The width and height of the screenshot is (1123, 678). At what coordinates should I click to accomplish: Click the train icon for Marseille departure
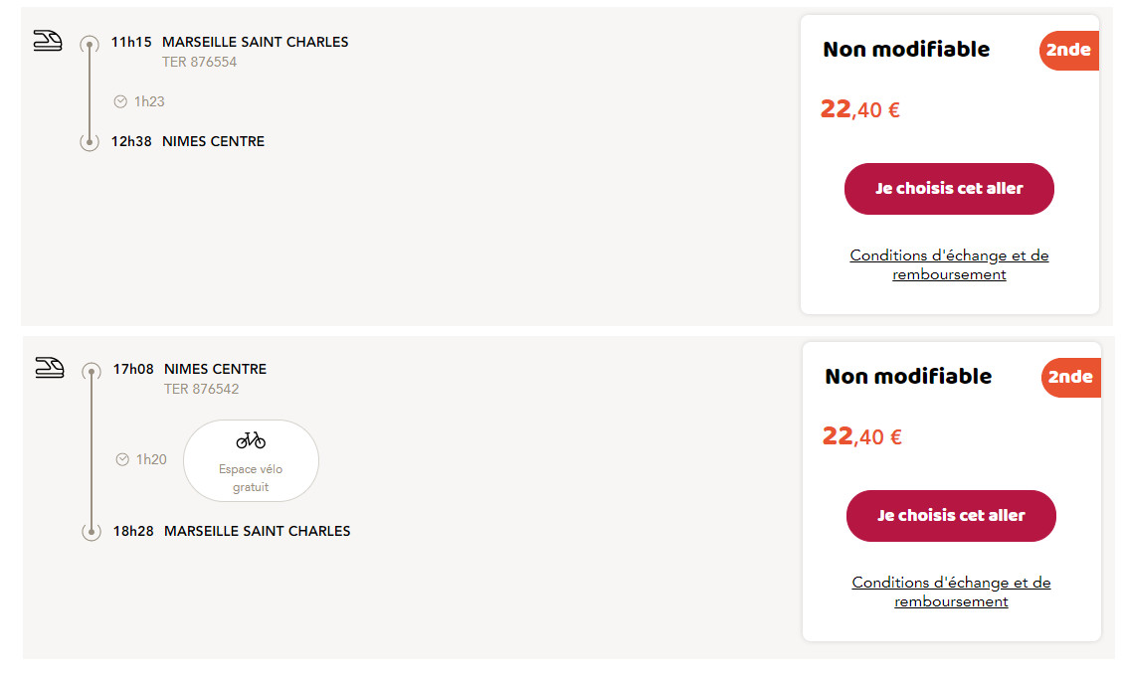(48, 41)
